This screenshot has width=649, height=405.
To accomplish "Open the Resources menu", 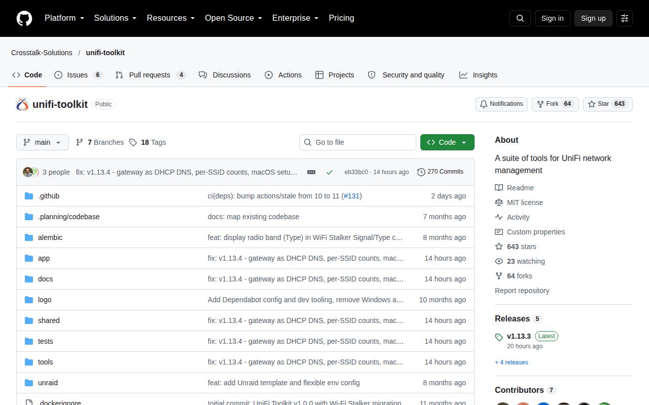I will (171, 18).
